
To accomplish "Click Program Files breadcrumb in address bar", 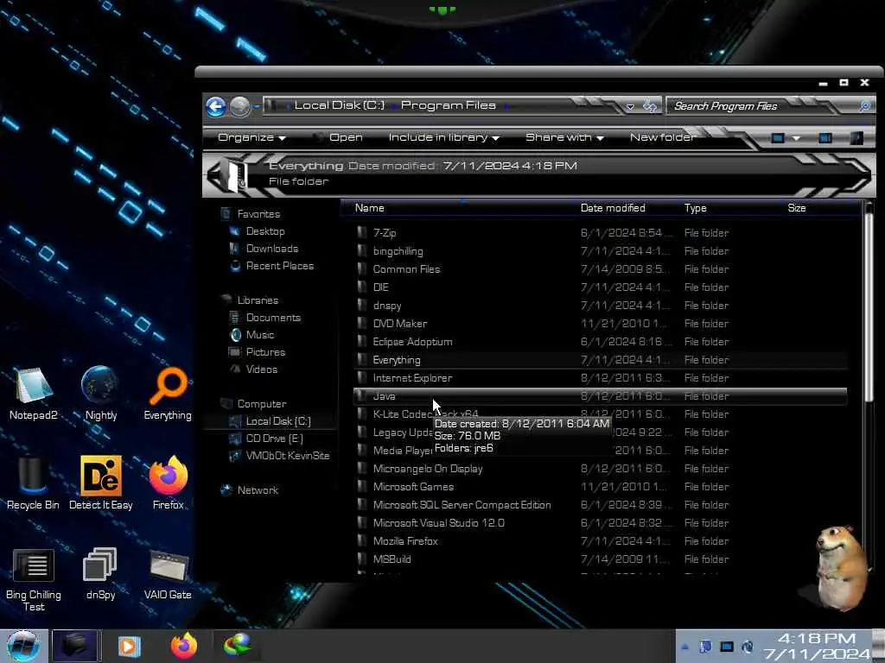I will pyautogui.click(x=449, y=105).
